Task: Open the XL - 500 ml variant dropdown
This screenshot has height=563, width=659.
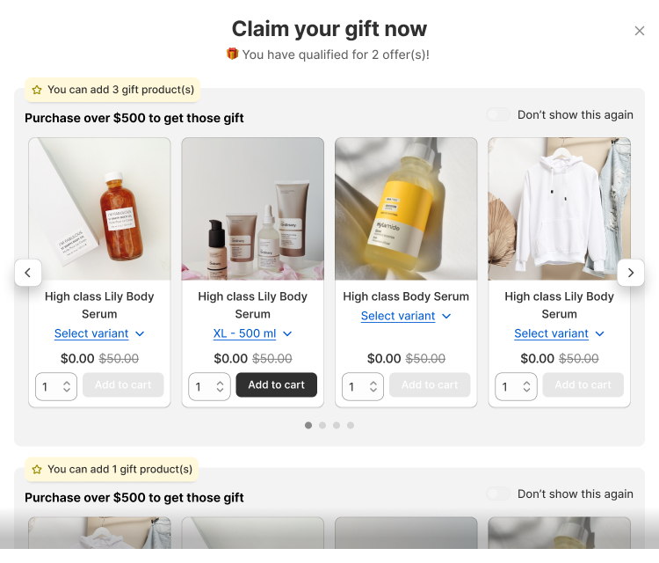Action: [252, 333]
